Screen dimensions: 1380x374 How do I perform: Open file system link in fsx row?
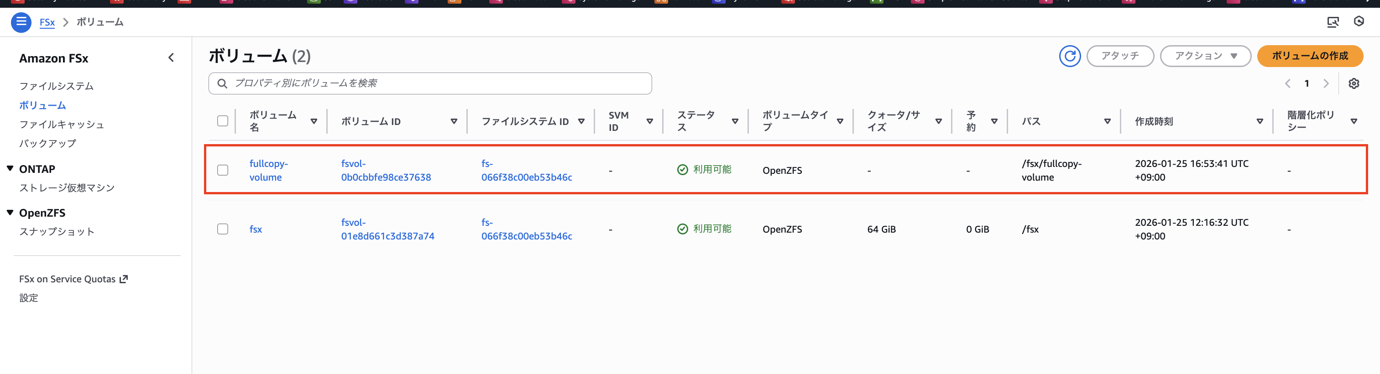tap(527, 229)
